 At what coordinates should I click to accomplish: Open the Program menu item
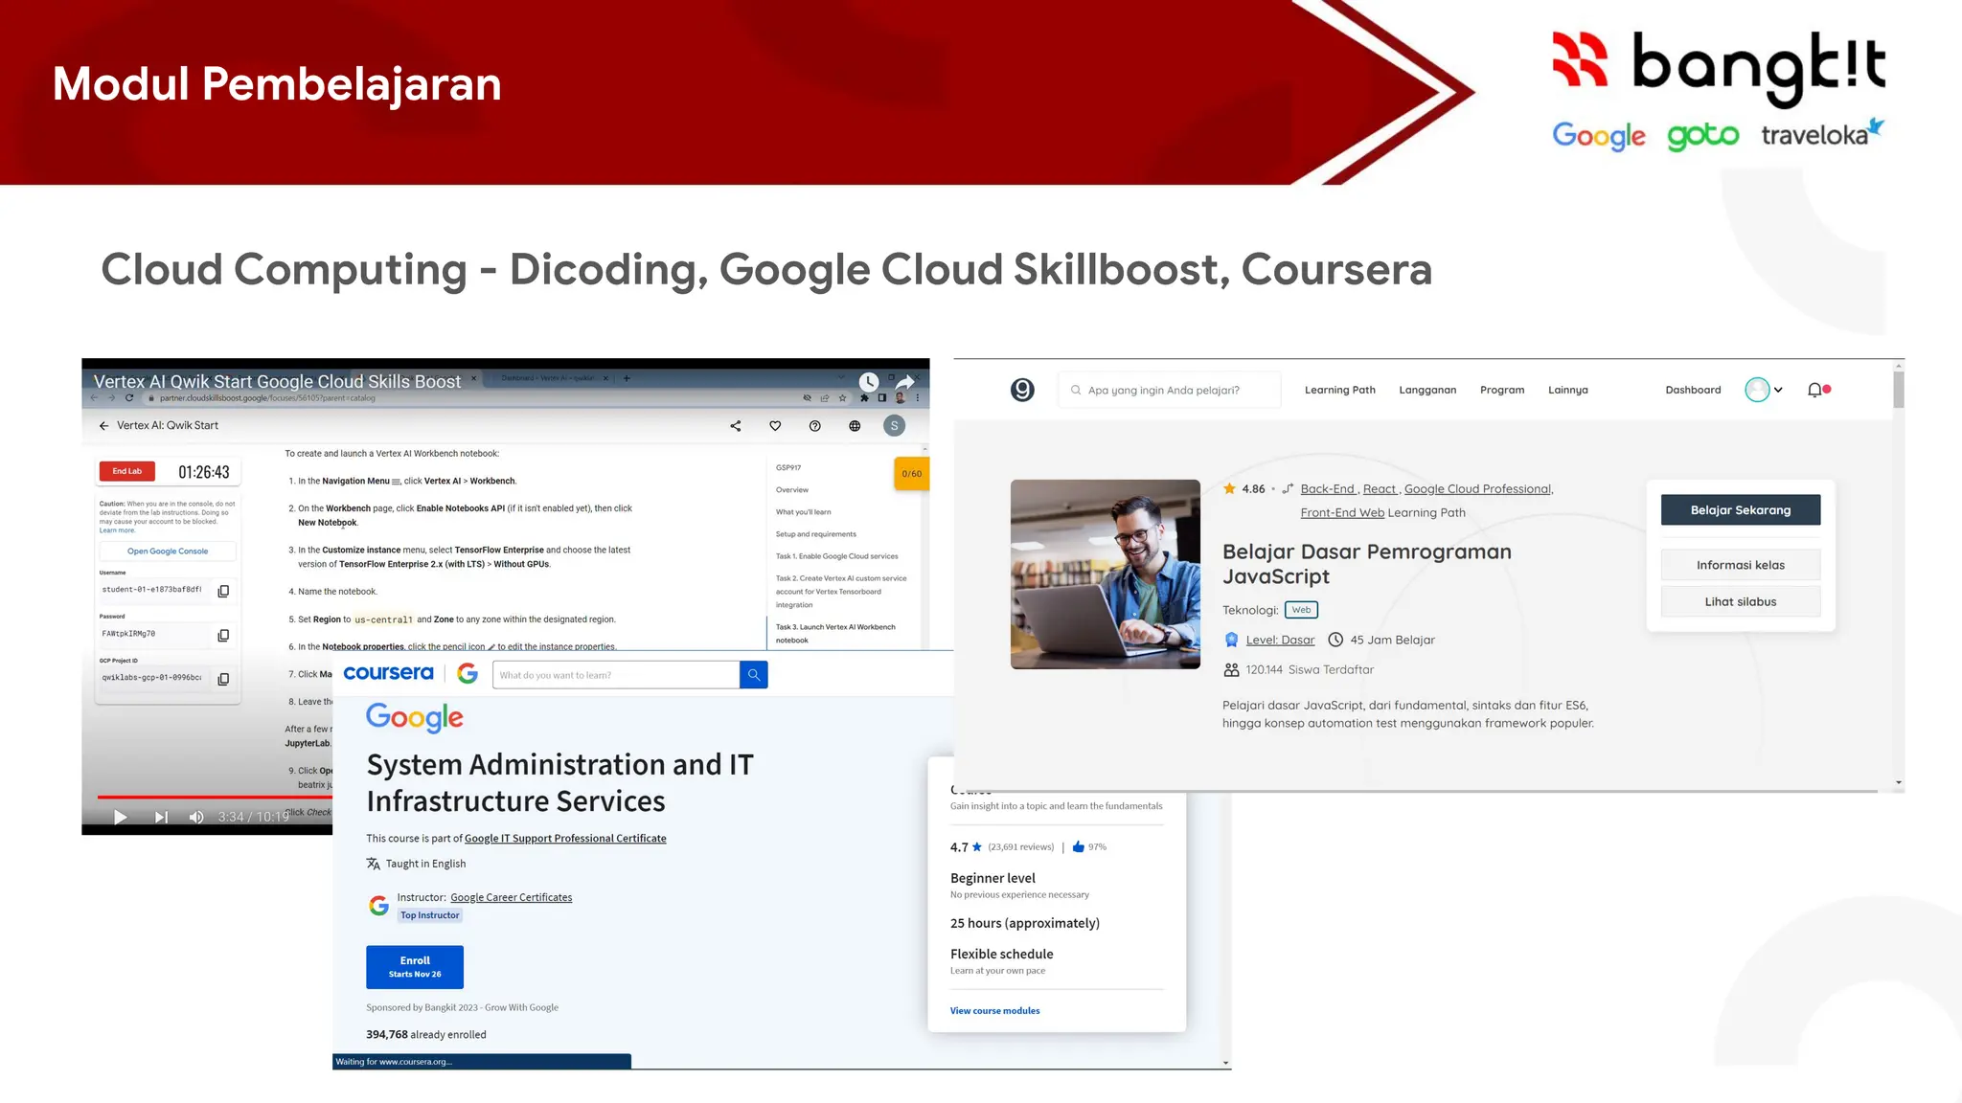click(1501, 390)
